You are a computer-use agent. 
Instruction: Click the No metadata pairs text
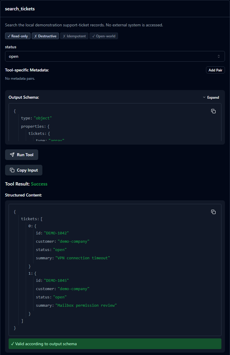pyautogui.click(x=20, y=79)
